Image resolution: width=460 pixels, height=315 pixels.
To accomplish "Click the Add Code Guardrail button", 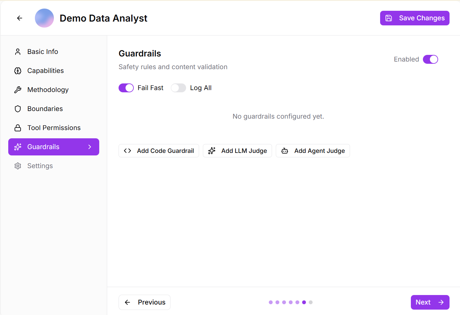I will click(159, 151).
